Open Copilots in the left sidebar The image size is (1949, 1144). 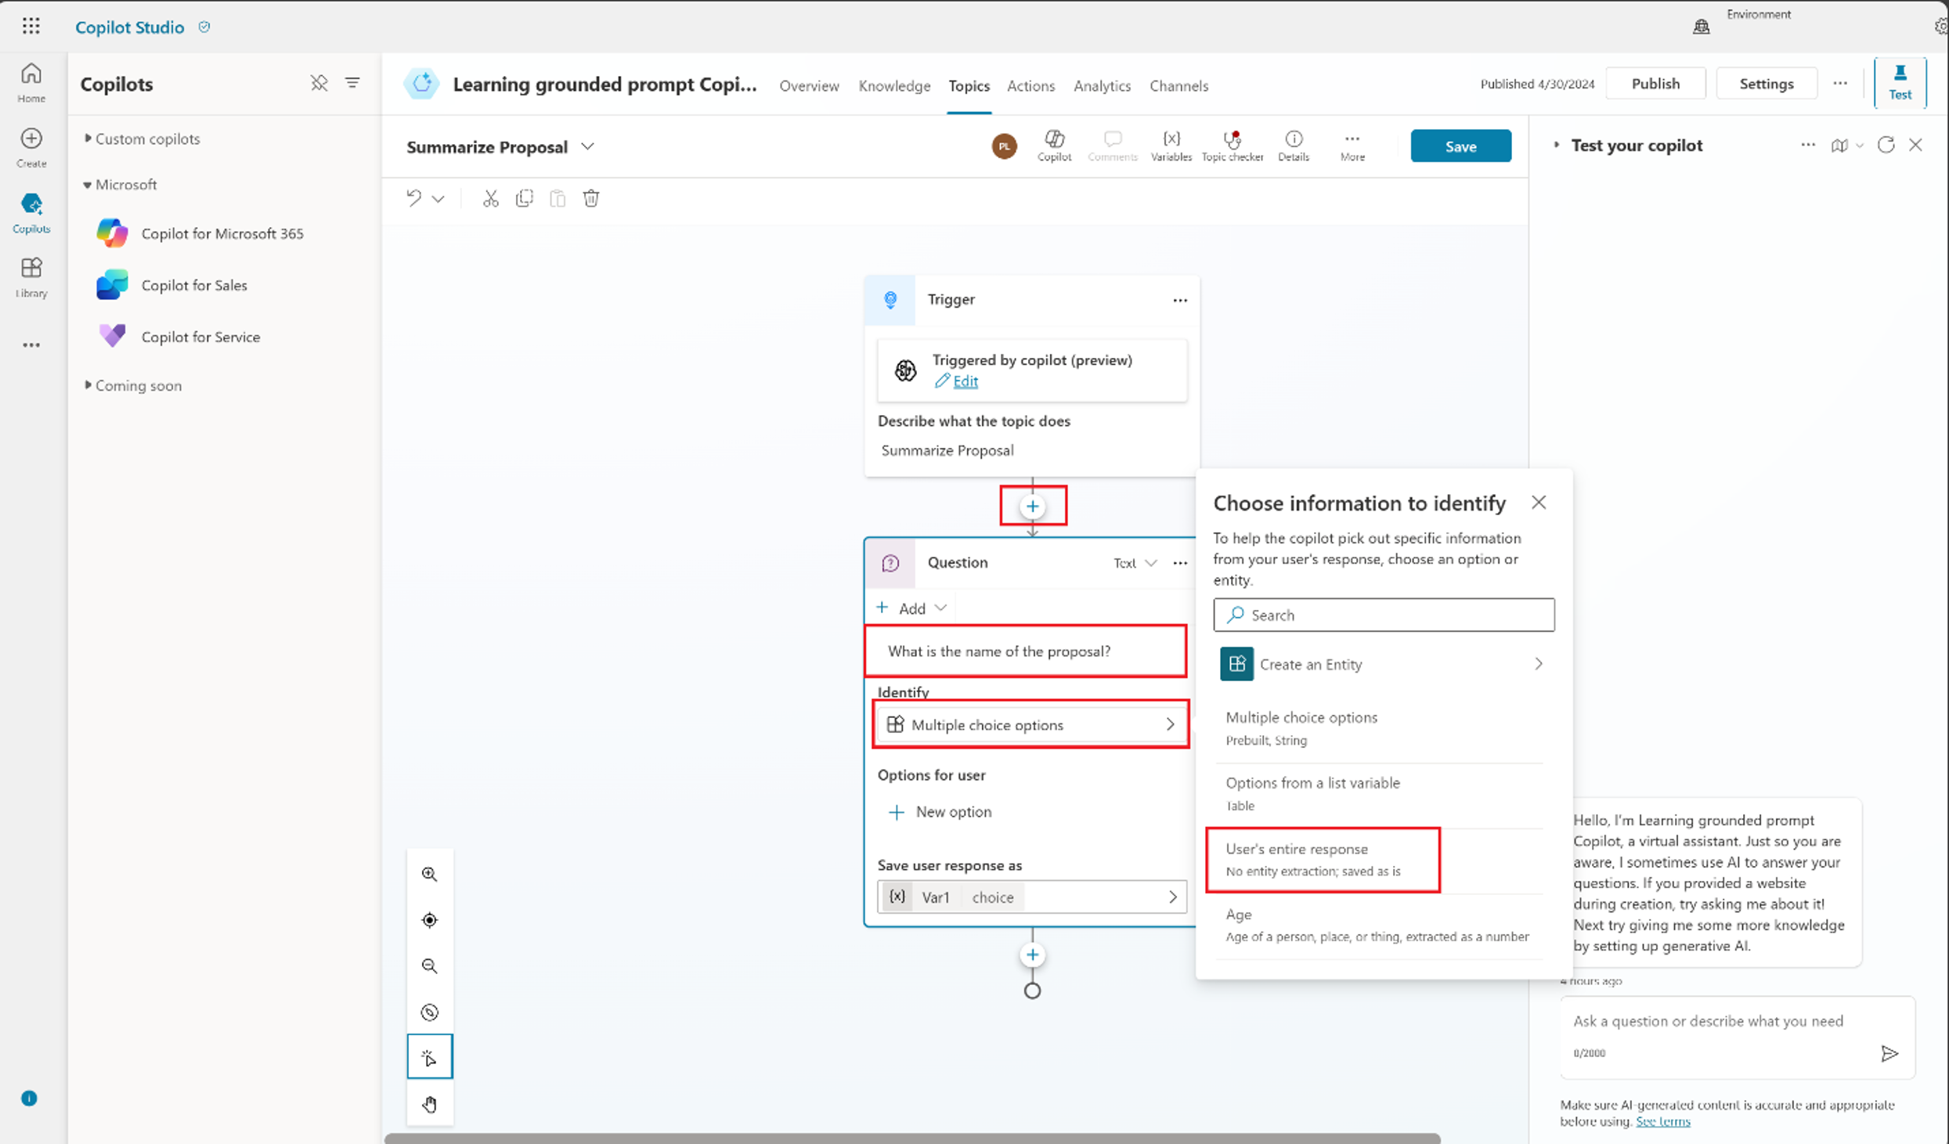(31, 213)
